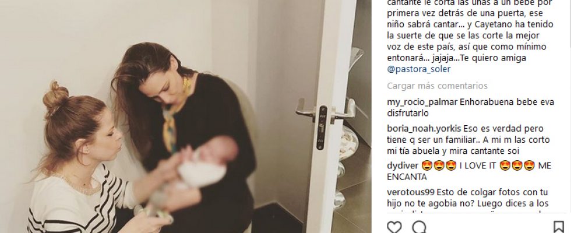Go to dydiver's profile
571x233 pixels.
coord(403,166)
